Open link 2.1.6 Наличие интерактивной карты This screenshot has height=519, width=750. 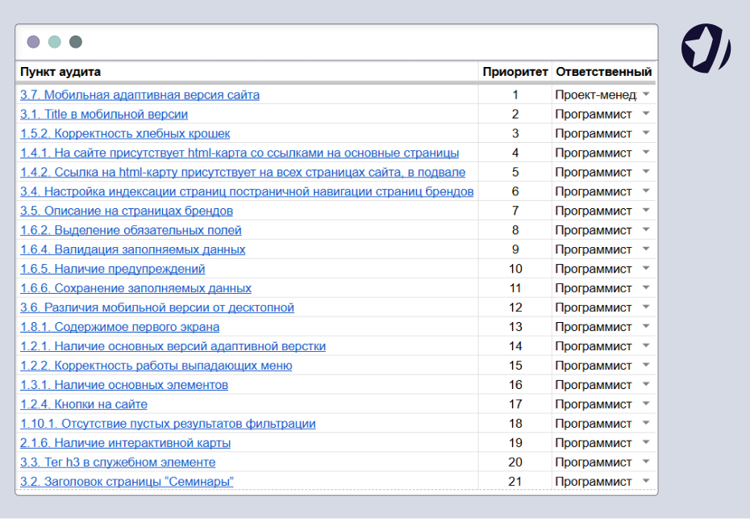click(125, 443)
